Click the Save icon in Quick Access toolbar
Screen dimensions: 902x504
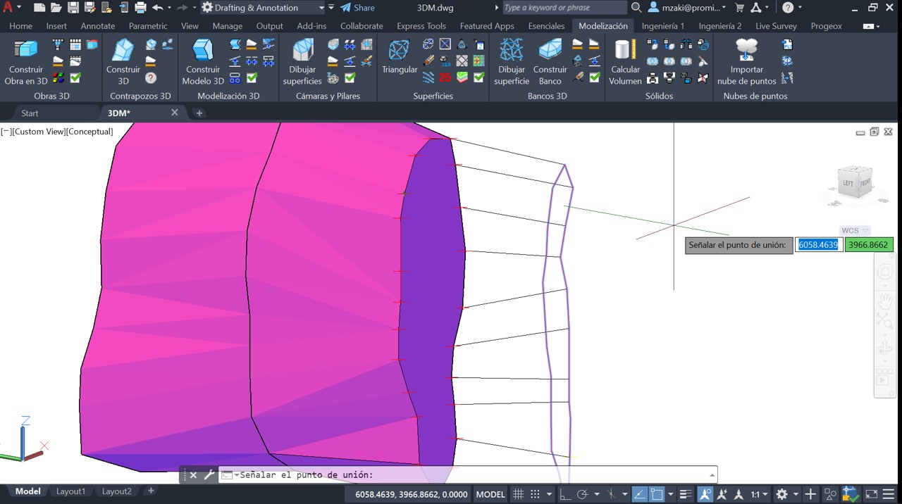[x=73, y=7]
